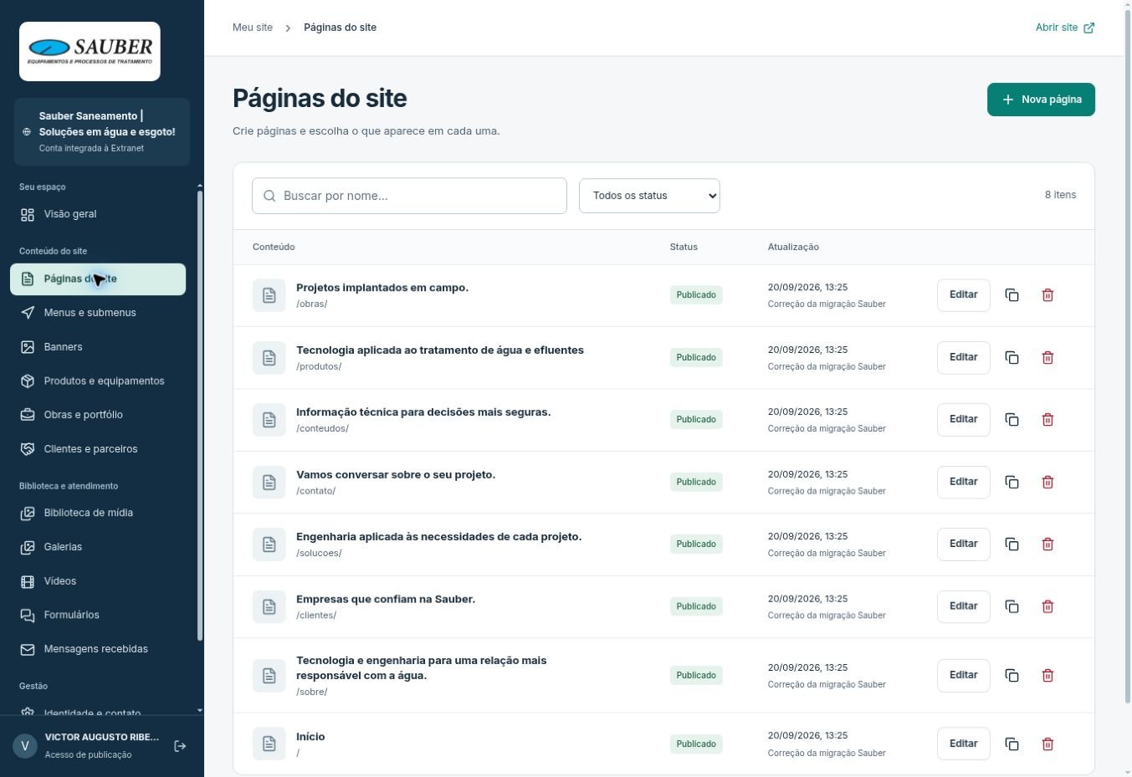Click the Meu site breadcrumb link

[x=253, y=28]
